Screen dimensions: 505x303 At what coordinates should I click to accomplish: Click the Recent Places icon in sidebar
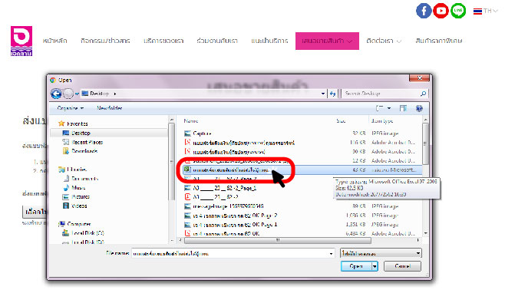click(66, 142)
